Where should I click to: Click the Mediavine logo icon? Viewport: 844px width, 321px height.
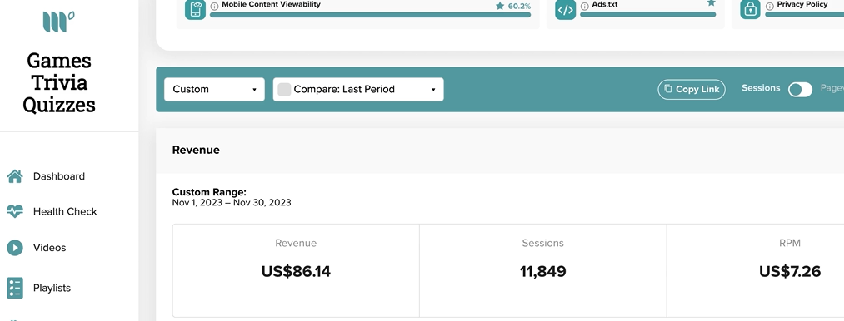click(x=58, y=22)
